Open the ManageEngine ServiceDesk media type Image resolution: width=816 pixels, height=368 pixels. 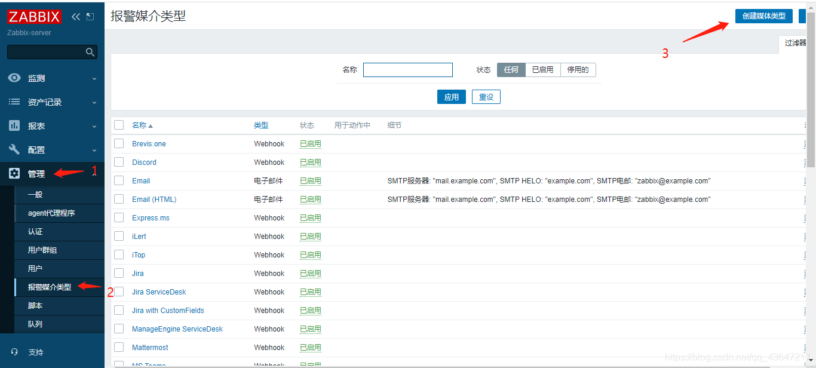(177, 329)
